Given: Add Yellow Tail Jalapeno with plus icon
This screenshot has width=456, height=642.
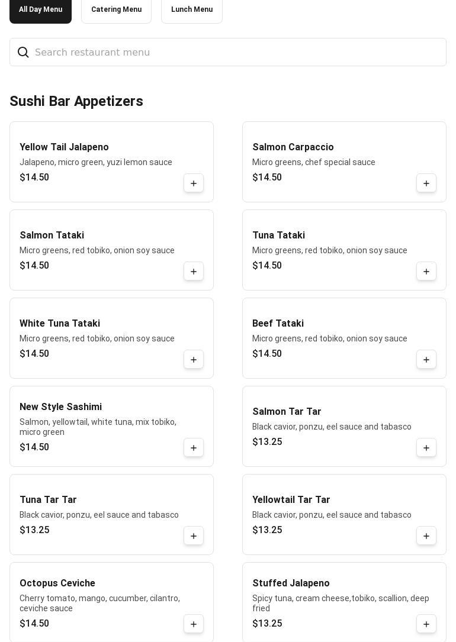Looking at the screenshot, I should pyautogui.click(x=194, y=183).
